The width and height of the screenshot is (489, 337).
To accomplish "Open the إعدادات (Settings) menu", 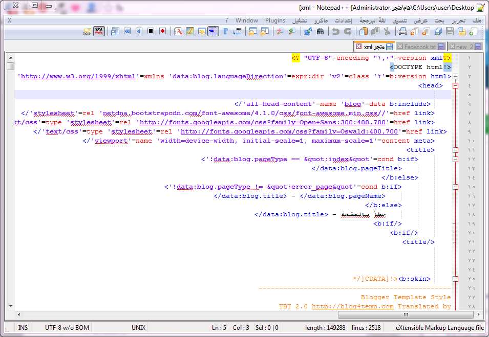I will coord(344,20).
